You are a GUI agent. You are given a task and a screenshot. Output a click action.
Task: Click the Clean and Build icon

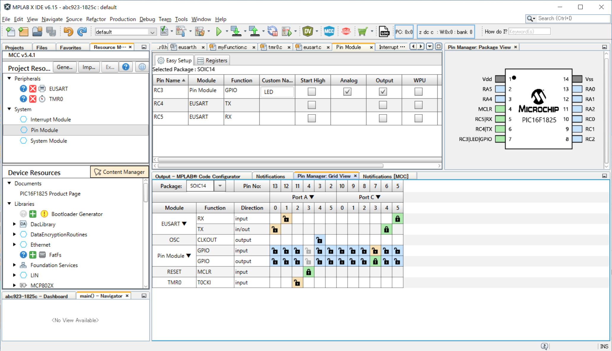click(200, 32)
